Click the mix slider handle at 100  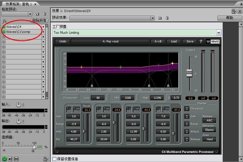click(34, 147)
